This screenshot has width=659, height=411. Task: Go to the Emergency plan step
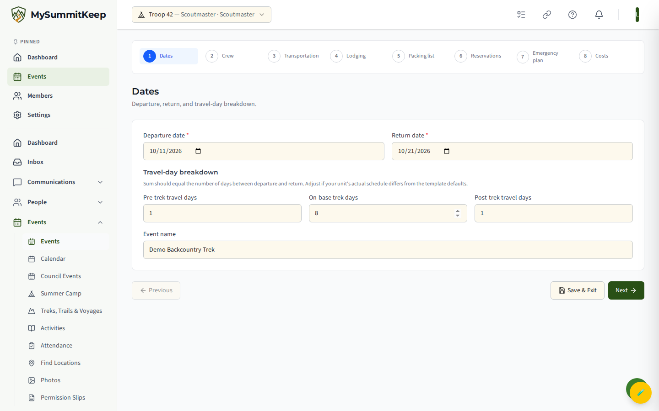tap(542, 57)
